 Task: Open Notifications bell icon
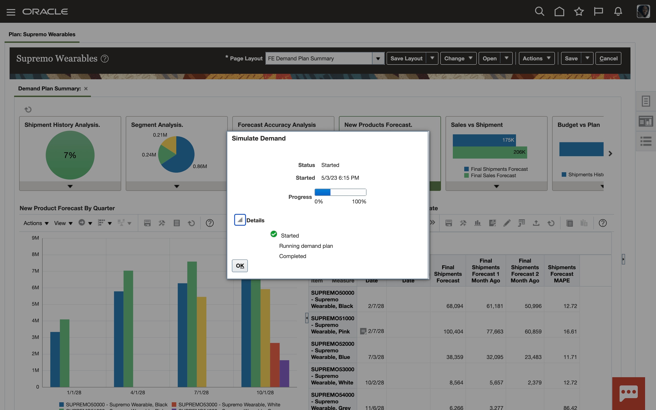618,11
